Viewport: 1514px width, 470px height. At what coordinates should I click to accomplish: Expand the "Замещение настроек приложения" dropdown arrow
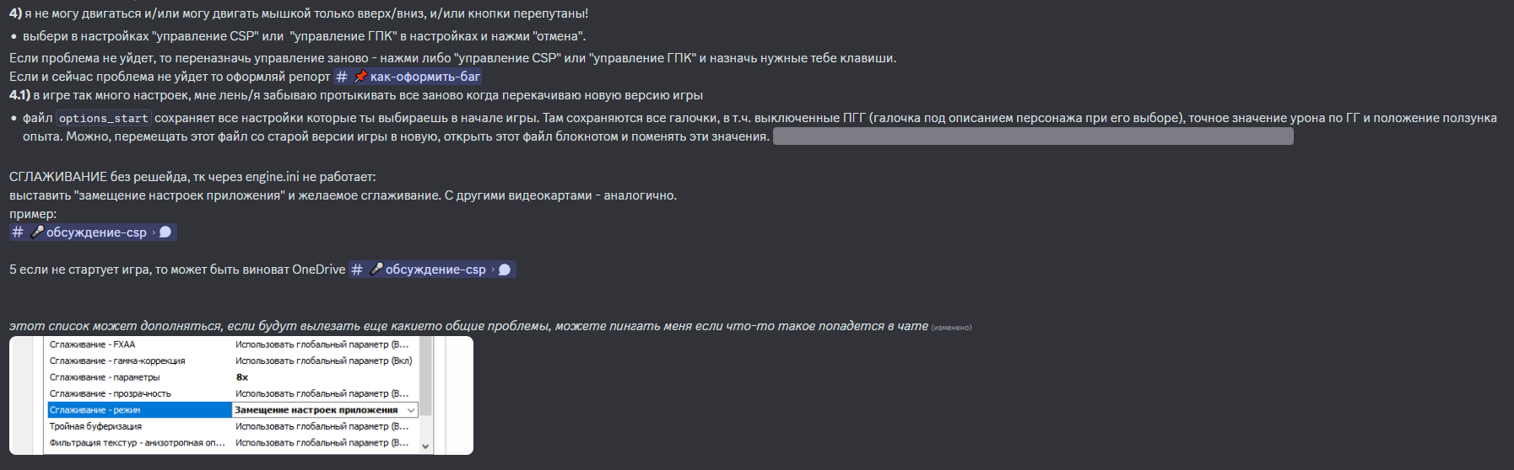click(411, 410)
